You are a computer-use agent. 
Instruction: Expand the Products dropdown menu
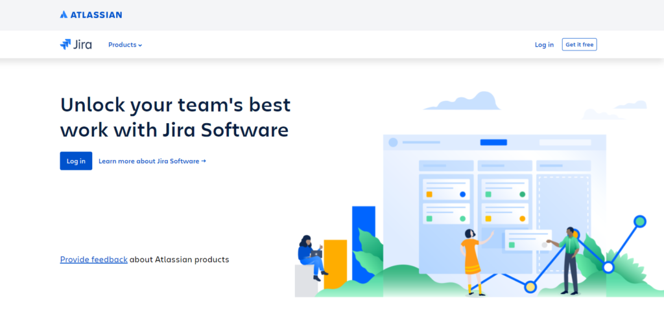[125, 45]
